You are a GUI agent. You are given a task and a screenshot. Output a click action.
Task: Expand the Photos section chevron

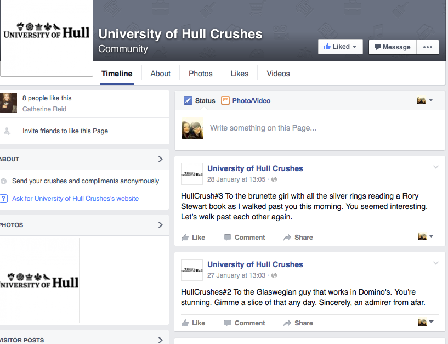pyautogui.click(x=160, y=225)
